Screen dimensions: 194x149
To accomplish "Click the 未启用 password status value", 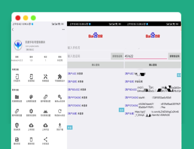I will (60, 60).
